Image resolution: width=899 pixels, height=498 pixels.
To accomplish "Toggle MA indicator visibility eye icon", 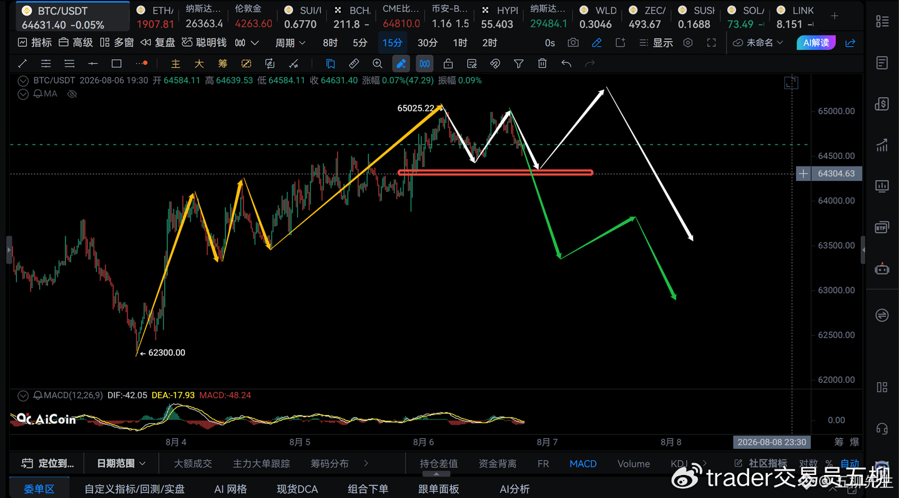I will [72, 94].
